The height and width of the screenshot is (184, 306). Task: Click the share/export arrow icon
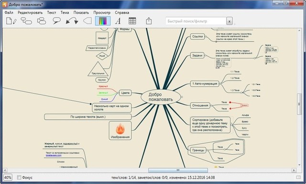[149, 21]
